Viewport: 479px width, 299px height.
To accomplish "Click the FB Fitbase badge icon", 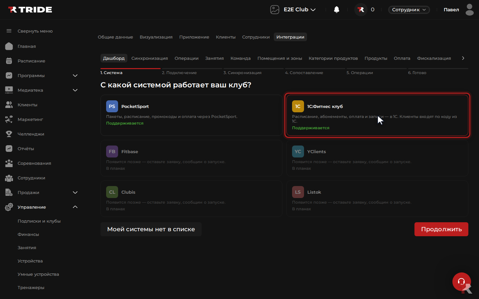I will click(112, 151).
